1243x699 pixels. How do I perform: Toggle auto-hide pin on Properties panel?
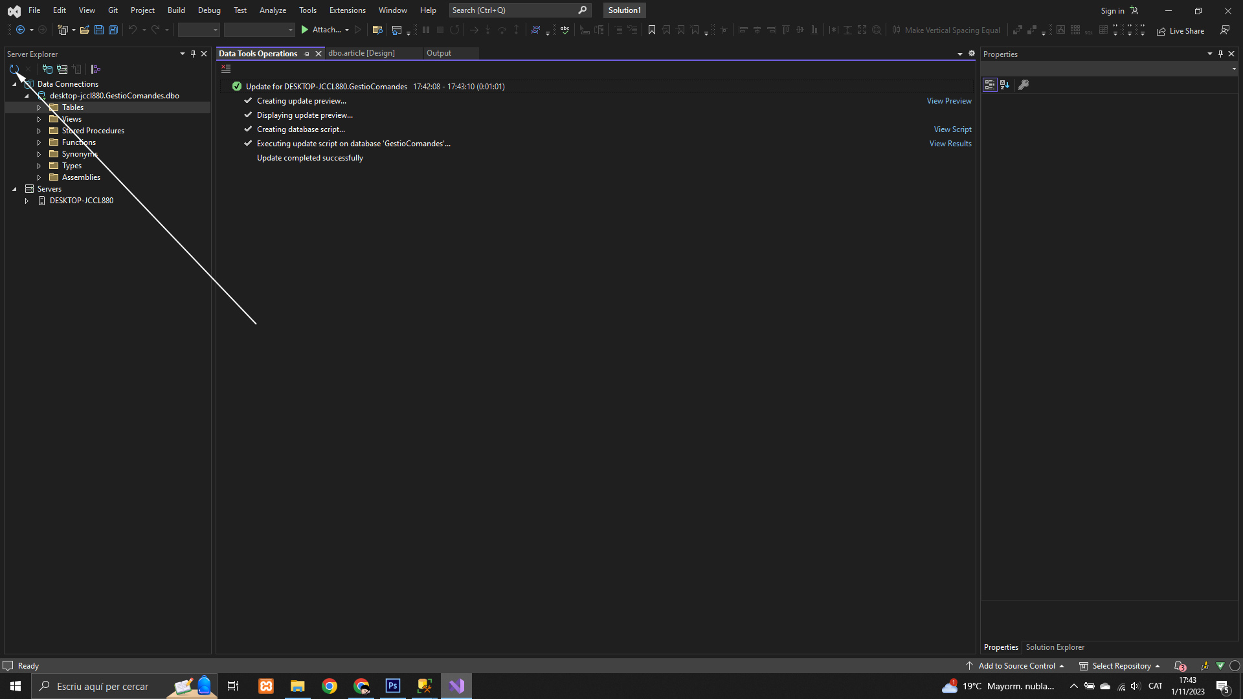tap(1220, 54)
